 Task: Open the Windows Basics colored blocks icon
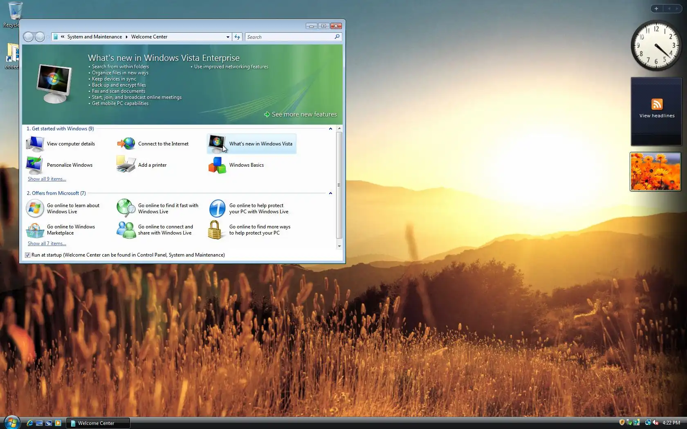pyautogui.click(x=217, y=165)
